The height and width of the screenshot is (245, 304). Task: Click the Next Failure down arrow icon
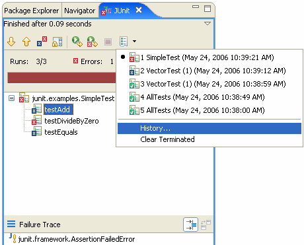click(x=11, y=42)
